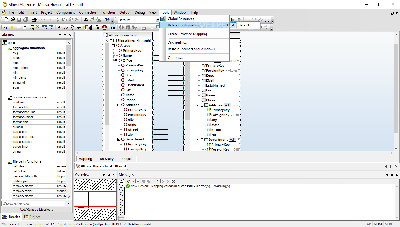Insert EDI component icon
Viewport: 400px width, 227px height.
19,27
